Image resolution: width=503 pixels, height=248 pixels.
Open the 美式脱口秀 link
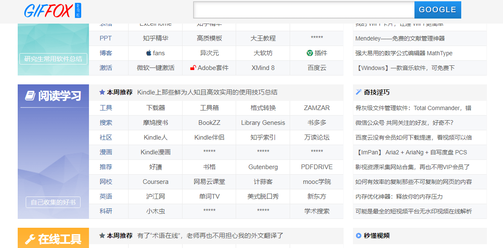pos(263,197)
